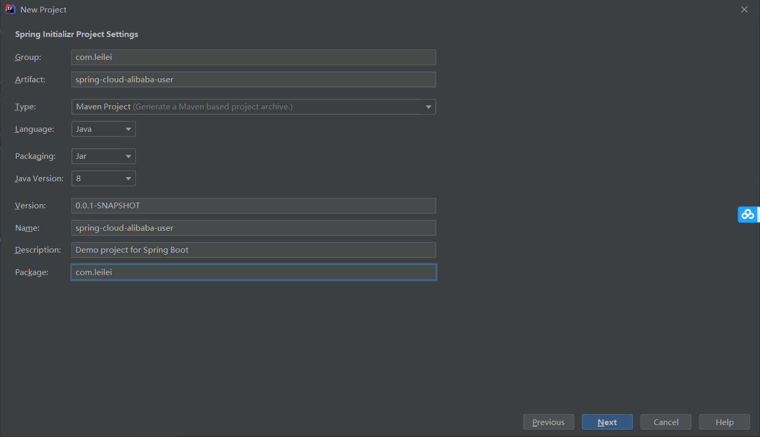Close the New Project dialog
The height and width of the screenshot is (437, 760).
744,9
